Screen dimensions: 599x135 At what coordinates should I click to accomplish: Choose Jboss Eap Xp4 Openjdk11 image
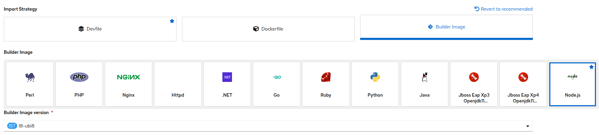[523, 84]
